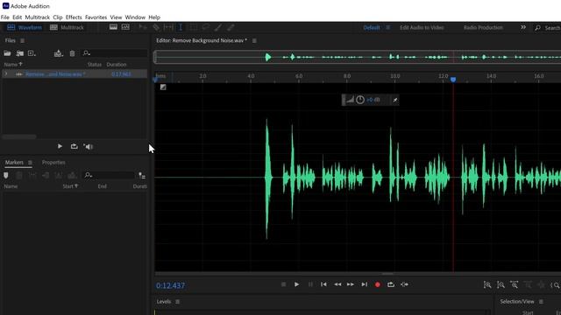Click Open File folder icon
The width and height of the screenshot is (561, 315).
[x=7, y=53]
